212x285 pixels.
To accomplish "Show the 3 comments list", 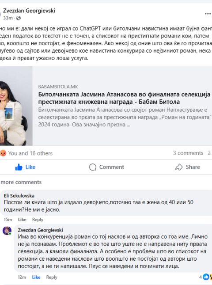I will 188,153.
